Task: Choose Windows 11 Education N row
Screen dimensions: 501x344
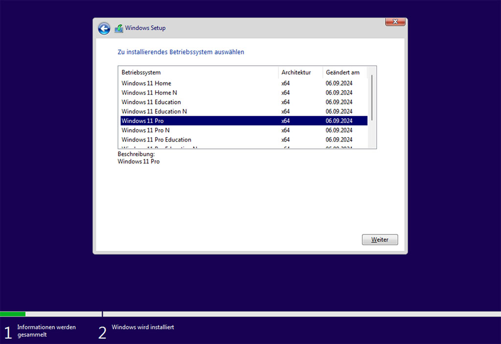Action: (x=244, y=111)
